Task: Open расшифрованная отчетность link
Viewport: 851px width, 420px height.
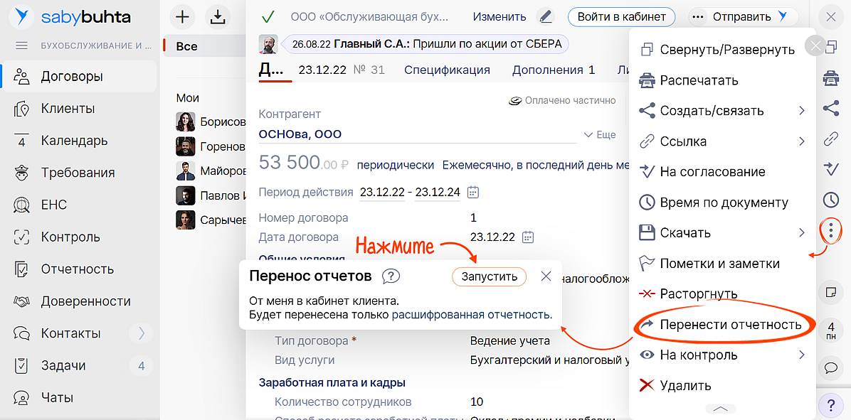Action: [x=471, y=315]
